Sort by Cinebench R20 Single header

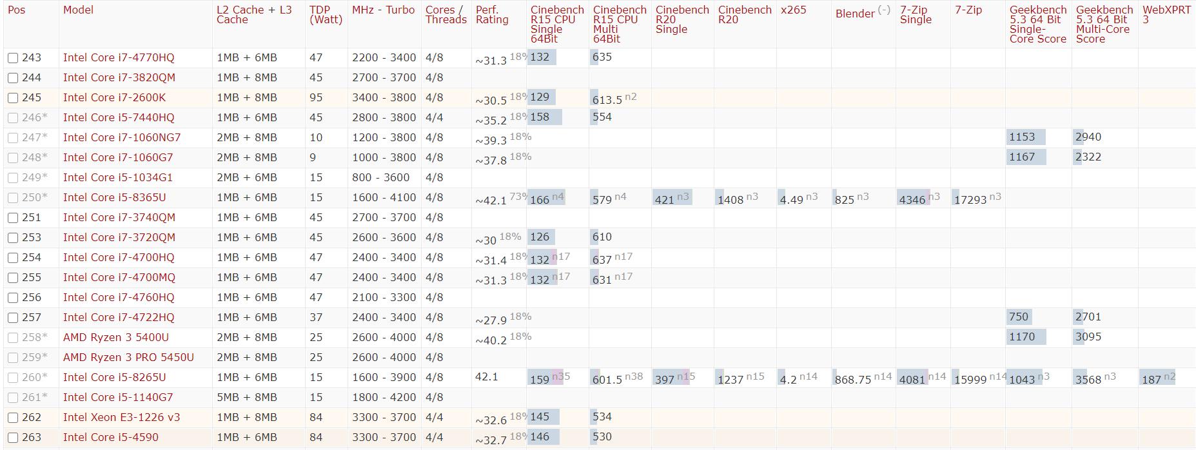pyautogui.click(x=682, y=19)
